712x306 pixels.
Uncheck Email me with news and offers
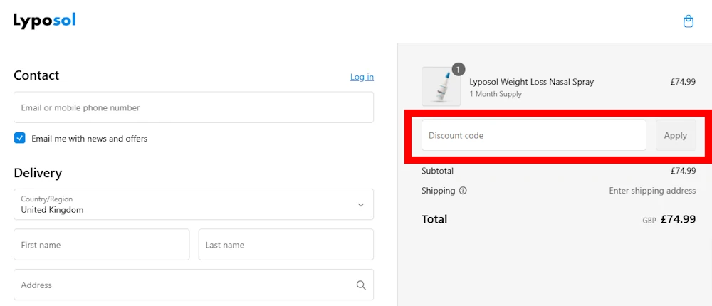(x=19, y=138)
